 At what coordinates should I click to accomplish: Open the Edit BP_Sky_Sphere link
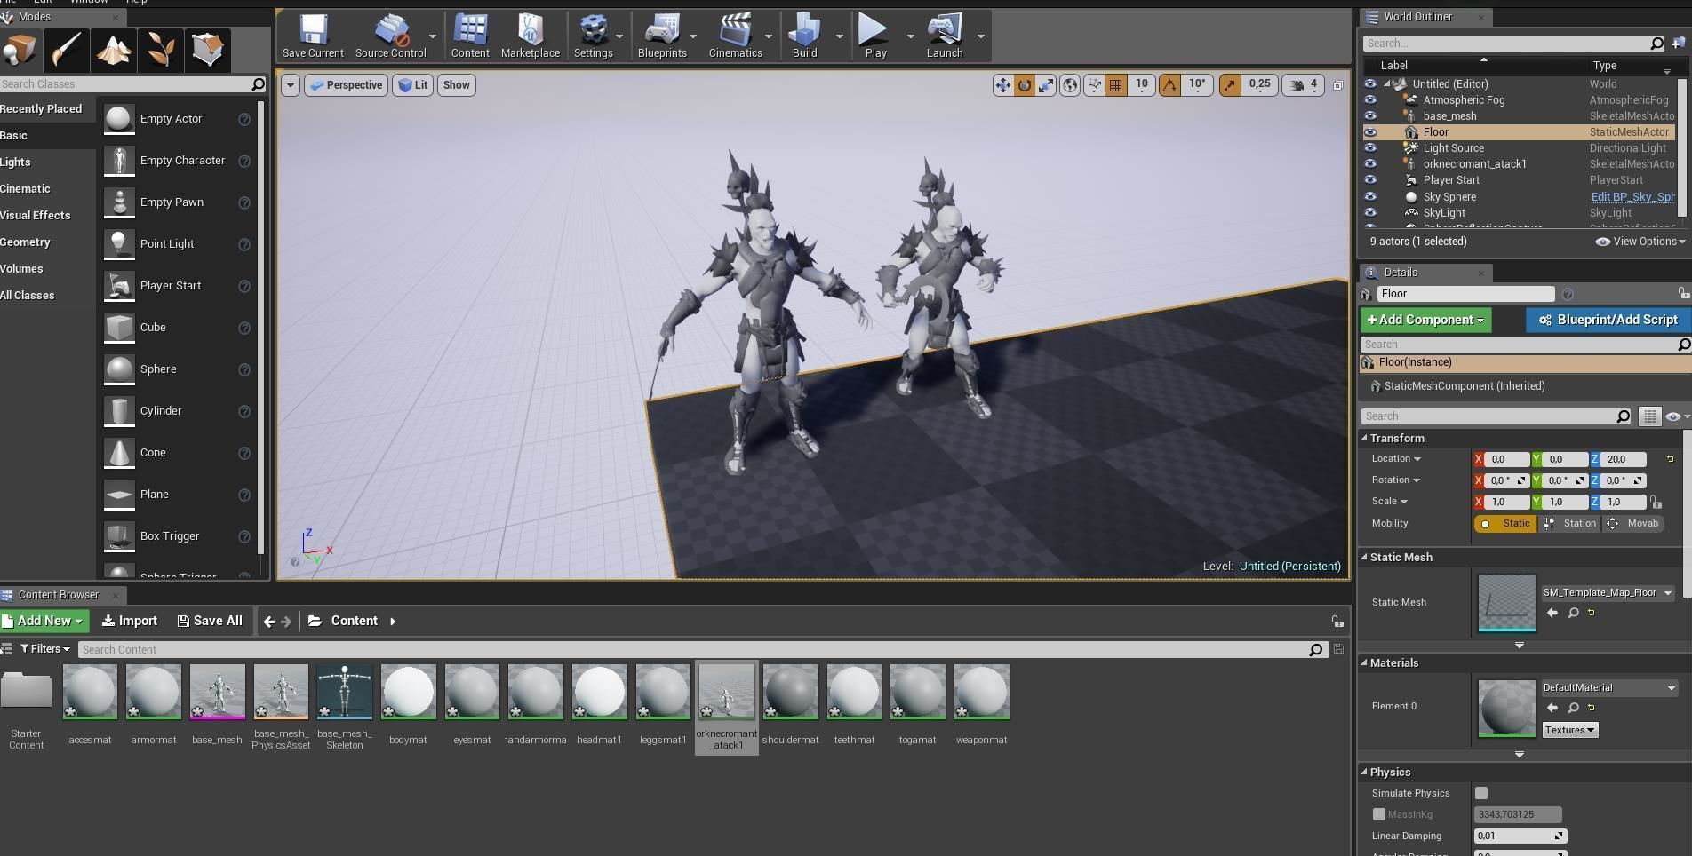tap(1632, 197)
